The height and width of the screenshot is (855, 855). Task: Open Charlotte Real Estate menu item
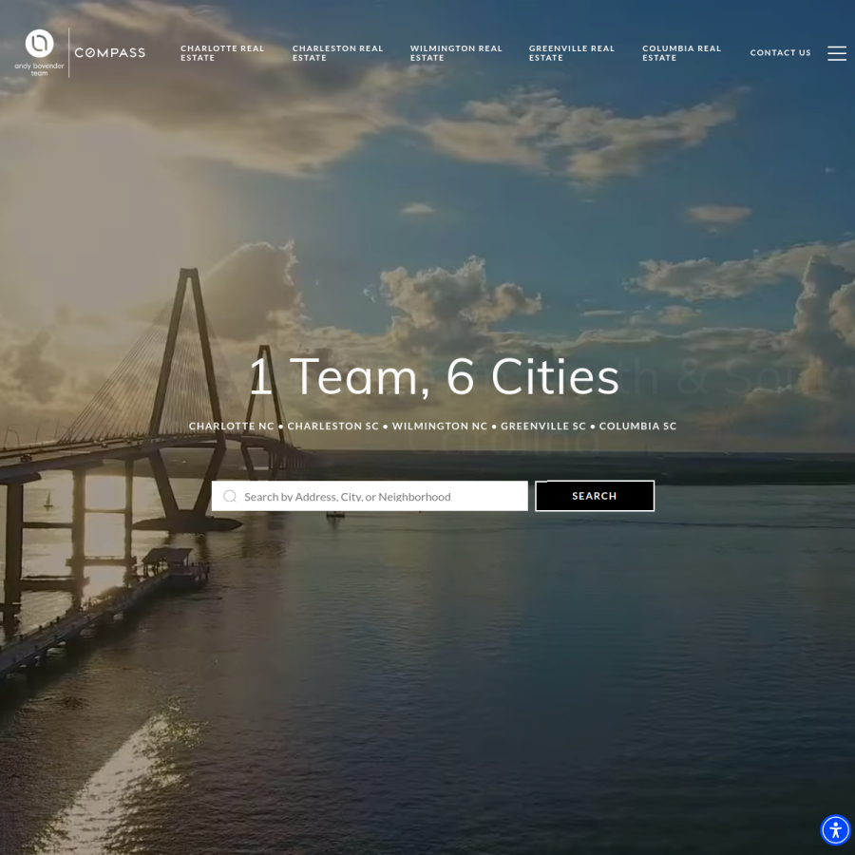pos(222,53)
